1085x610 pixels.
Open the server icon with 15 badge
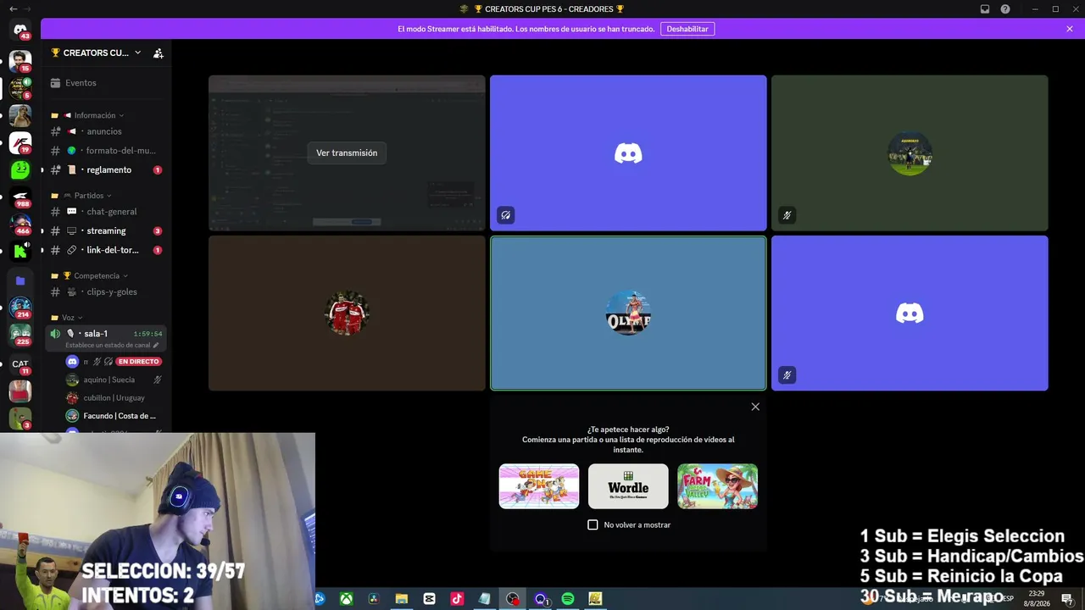(20, 61)
